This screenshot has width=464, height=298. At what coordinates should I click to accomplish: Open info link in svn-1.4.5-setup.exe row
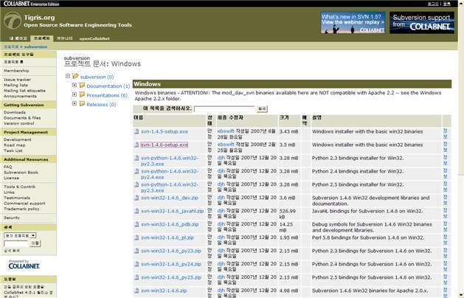[445, 134]
